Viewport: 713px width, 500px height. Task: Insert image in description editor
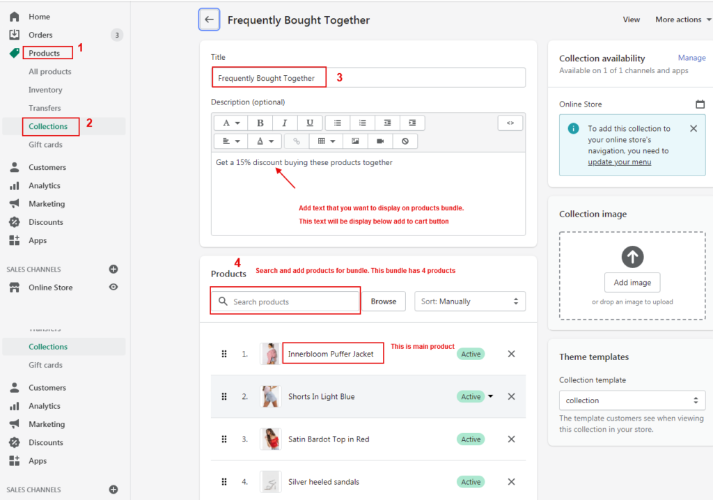coord(355,141)
